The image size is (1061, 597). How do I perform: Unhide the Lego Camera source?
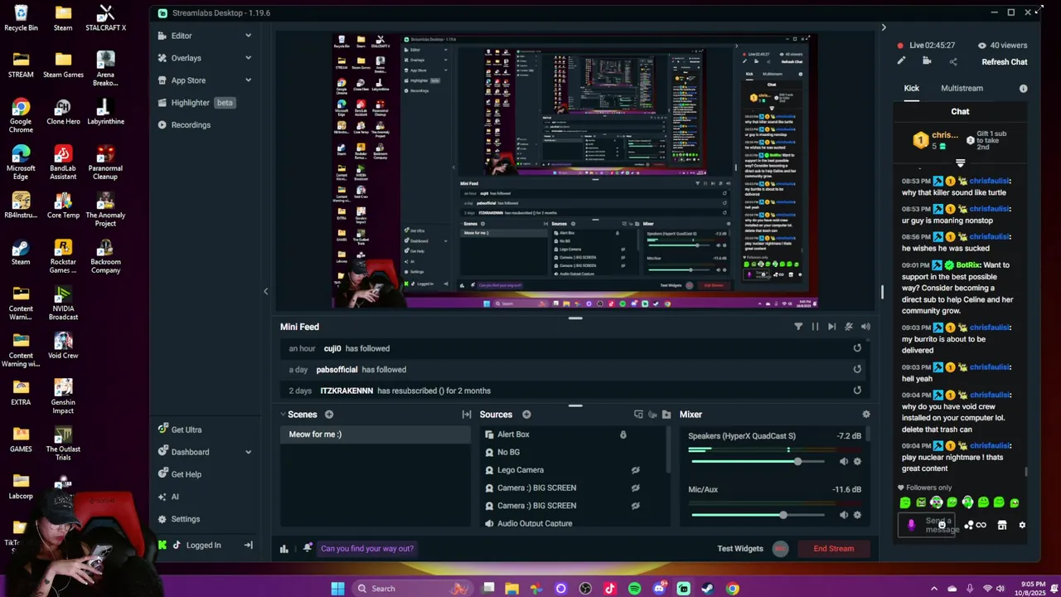click(636, 470)
